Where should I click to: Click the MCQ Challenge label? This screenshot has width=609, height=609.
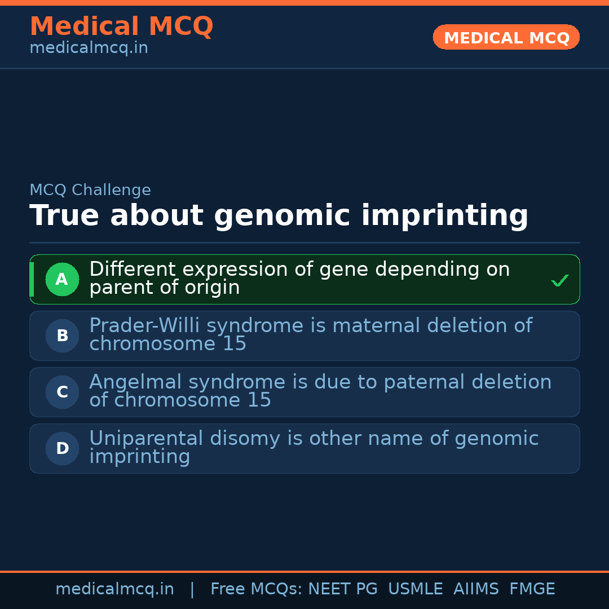(x=90, y=190)
